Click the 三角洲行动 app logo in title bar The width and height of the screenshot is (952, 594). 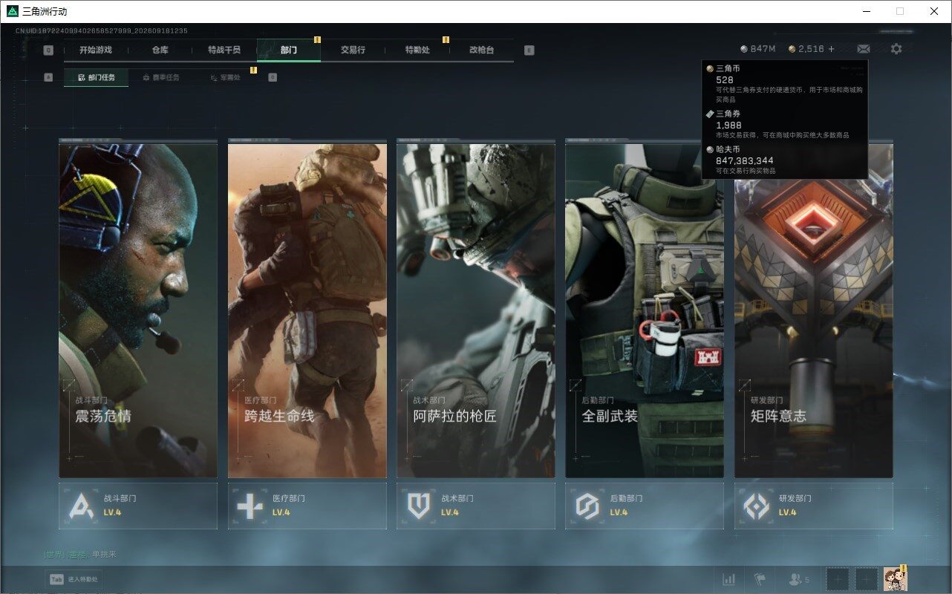click(12, 11)
